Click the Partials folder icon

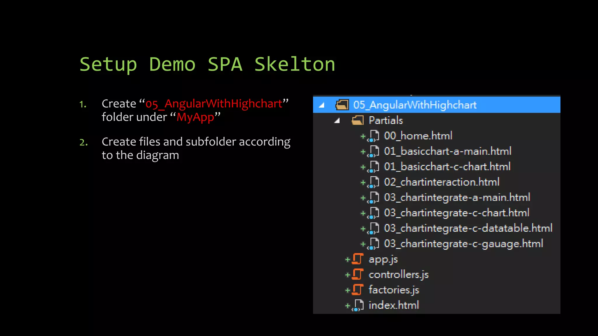358,120
